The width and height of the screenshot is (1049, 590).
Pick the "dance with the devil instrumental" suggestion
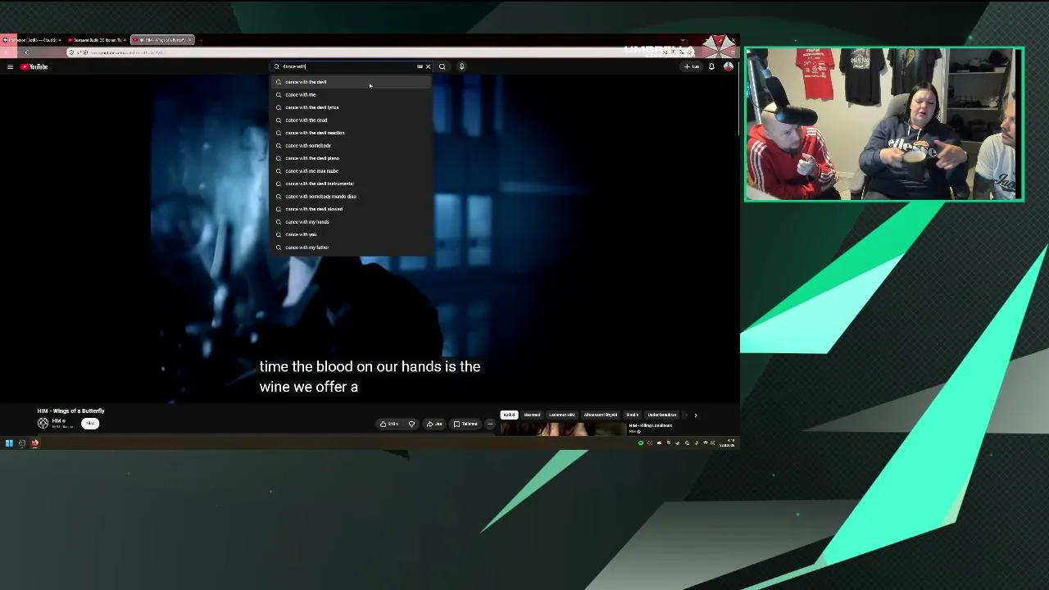pos(352,184)
